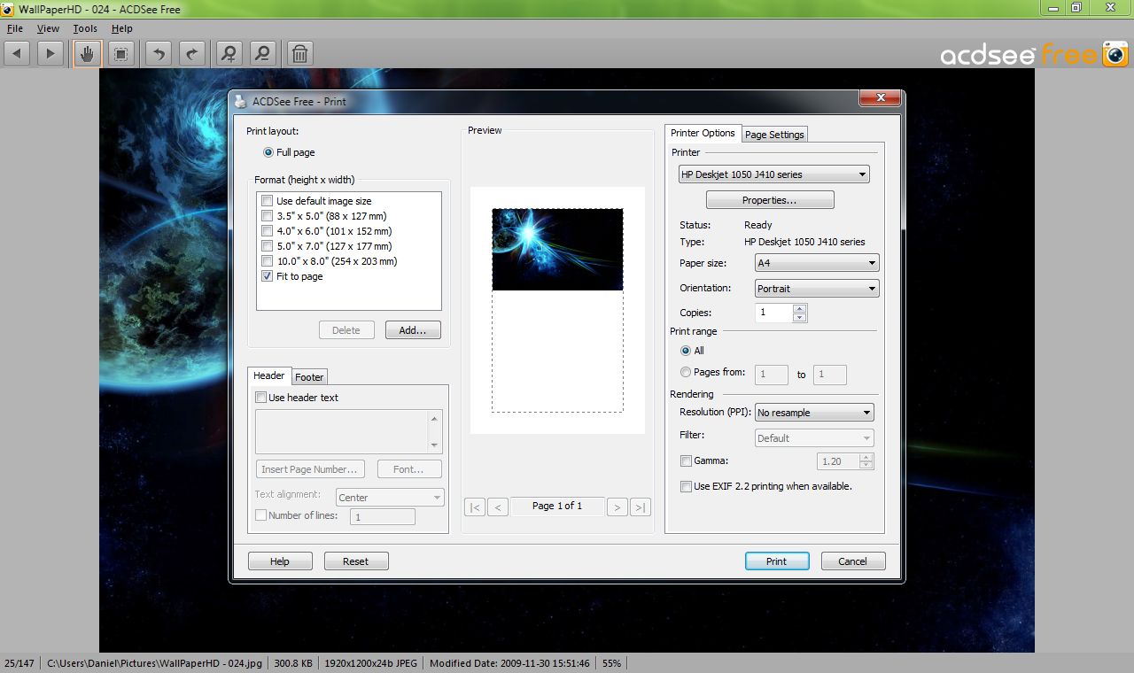Switch to the Page Settings tab
The image size is (1134, 673).
(x=774, y=135)
